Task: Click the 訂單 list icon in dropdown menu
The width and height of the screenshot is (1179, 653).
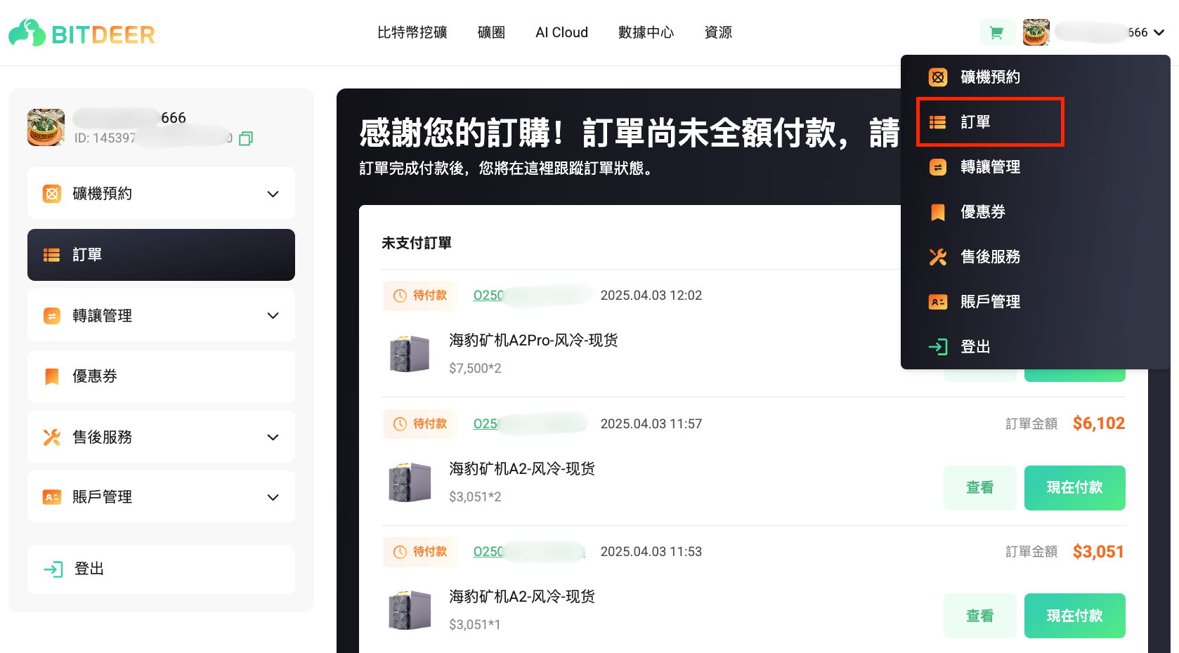Action: [x=938, y=122]
